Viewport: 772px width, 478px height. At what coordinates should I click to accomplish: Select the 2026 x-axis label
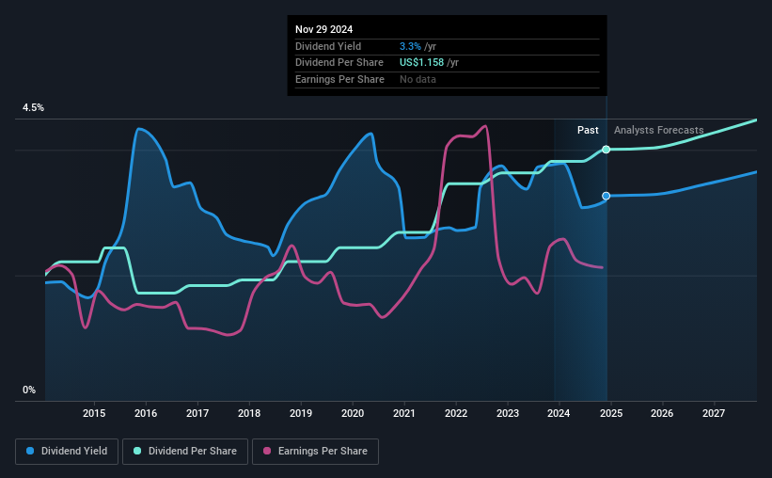coord(662,413)
